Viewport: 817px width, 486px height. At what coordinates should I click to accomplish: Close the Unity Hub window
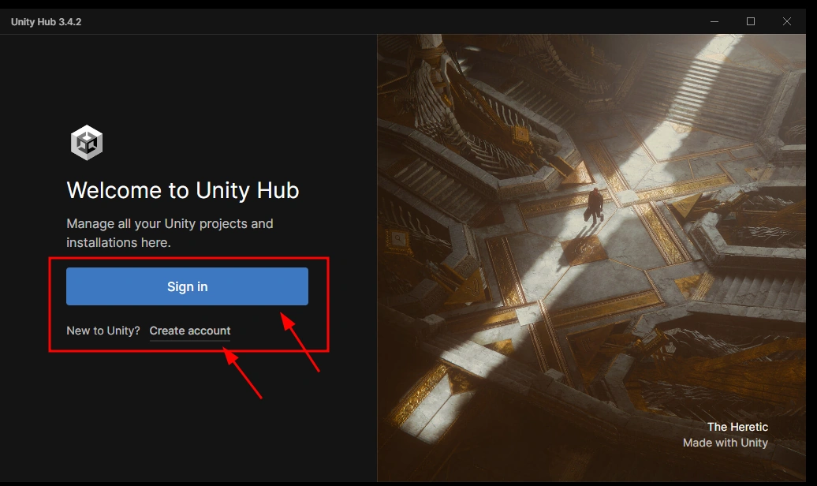(x=787, y=21)
